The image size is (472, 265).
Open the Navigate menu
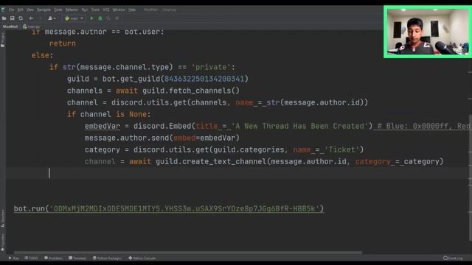(44, 10)
